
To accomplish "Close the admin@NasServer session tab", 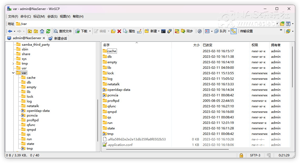I will pos(44,38).
